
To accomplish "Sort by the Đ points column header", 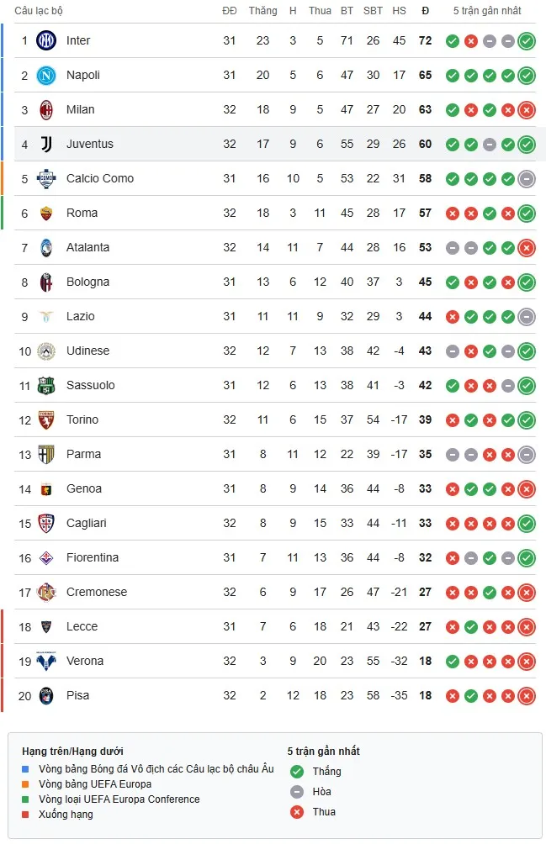I will [425, 11].
